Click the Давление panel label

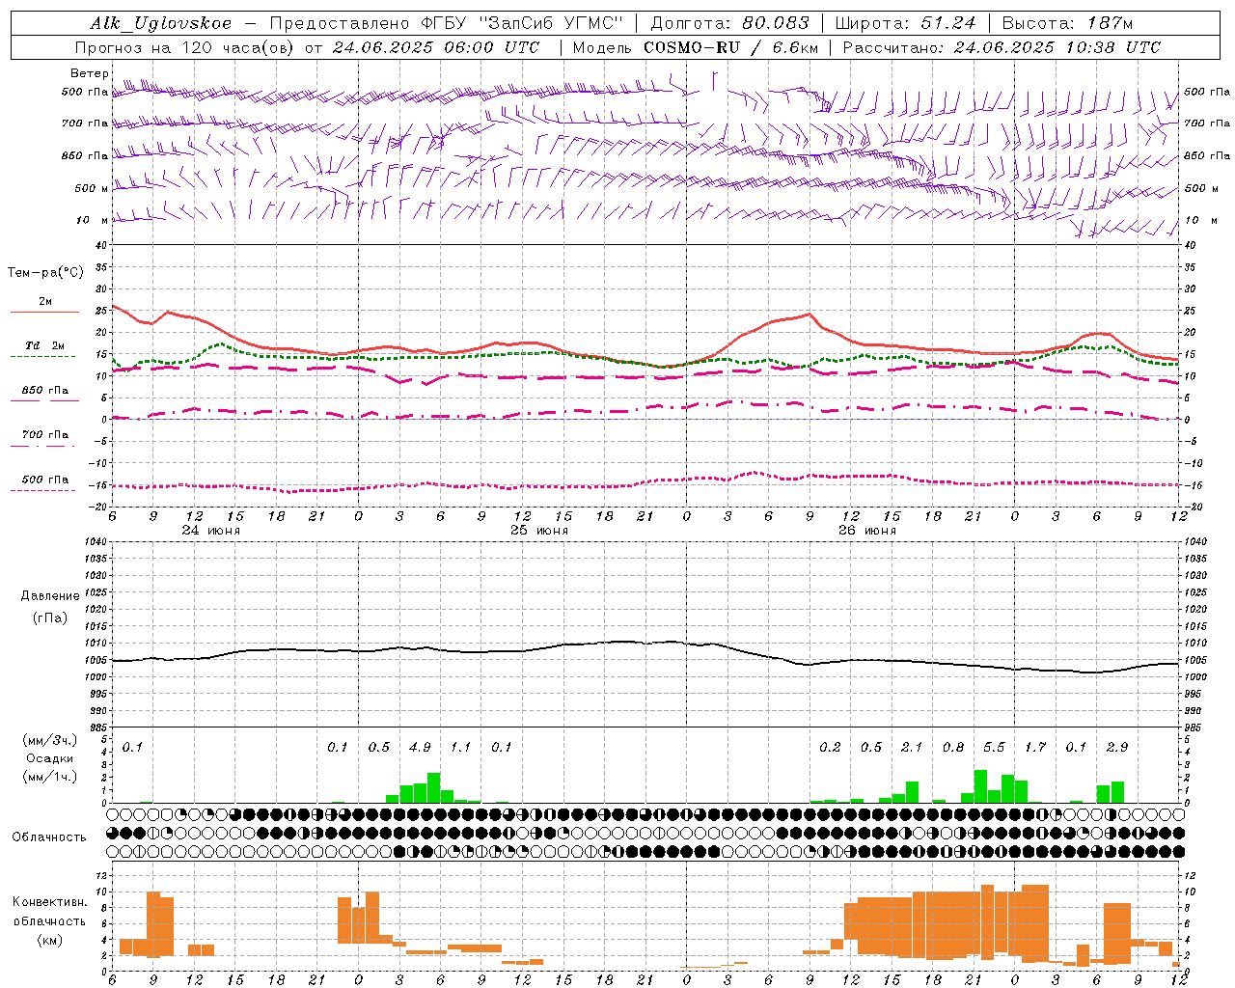[x=49, y=596]
